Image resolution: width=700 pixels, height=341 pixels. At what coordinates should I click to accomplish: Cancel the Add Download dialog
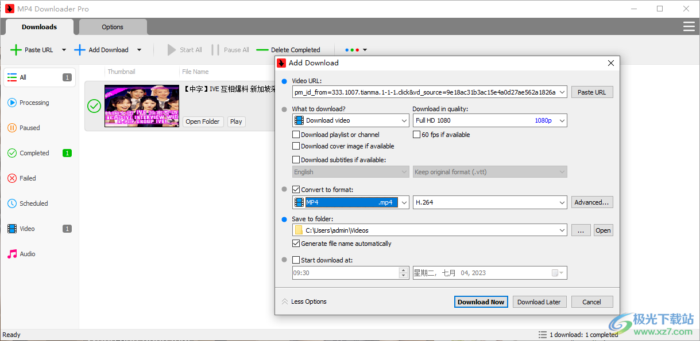[x=591, y=302]
